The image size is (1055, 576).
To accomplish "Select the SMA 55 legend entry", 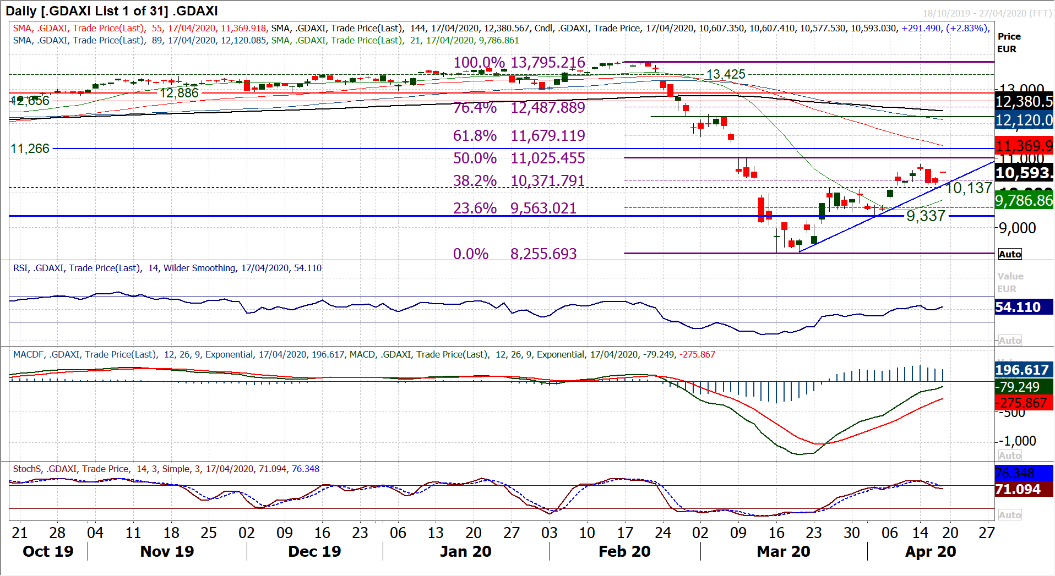I will point(140,28).
